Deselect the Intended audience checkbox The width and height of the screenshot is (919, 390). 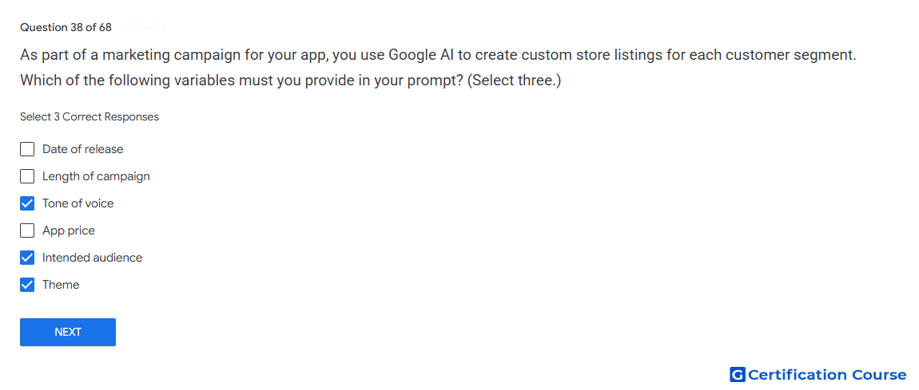click(27, 258)
